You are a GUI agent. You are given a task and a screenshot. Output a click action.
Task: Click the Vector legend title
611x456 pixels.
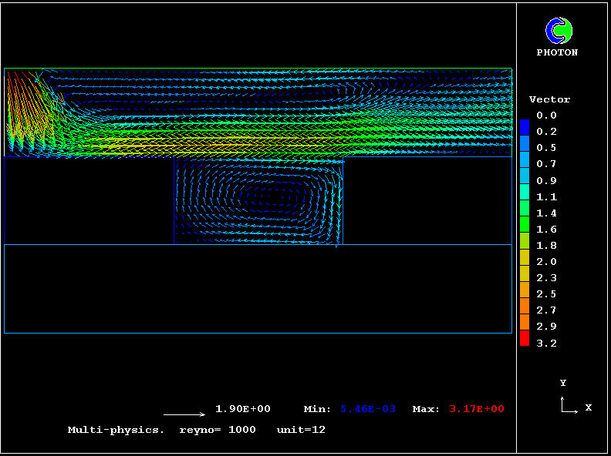tap(549, 100)
